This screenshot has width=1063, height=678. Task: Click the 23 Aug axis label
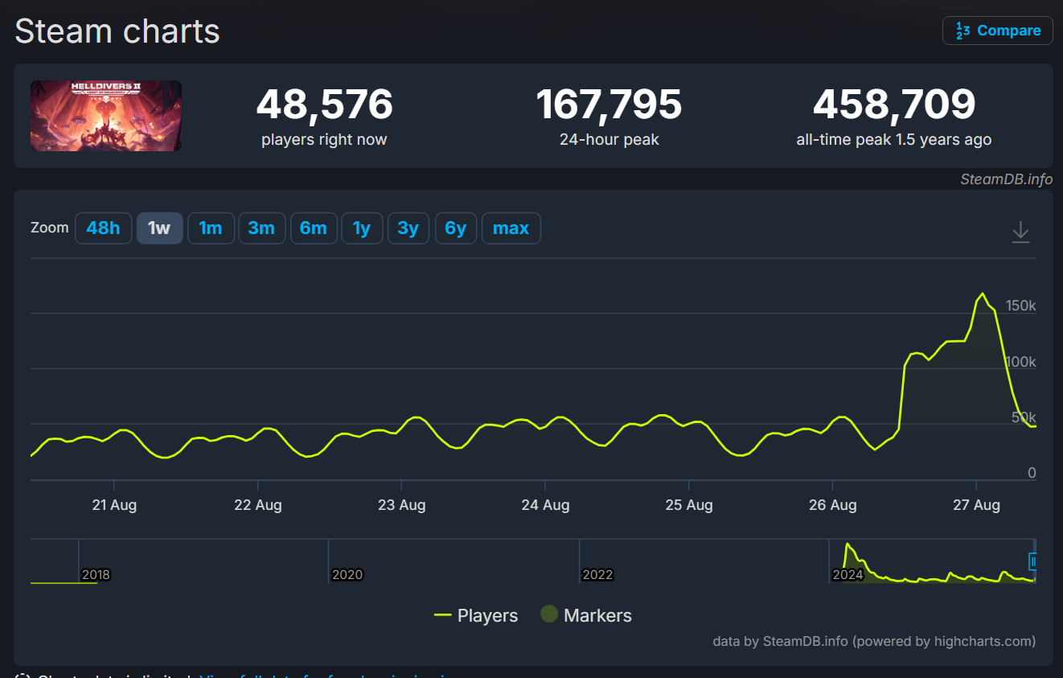(401, 505)
